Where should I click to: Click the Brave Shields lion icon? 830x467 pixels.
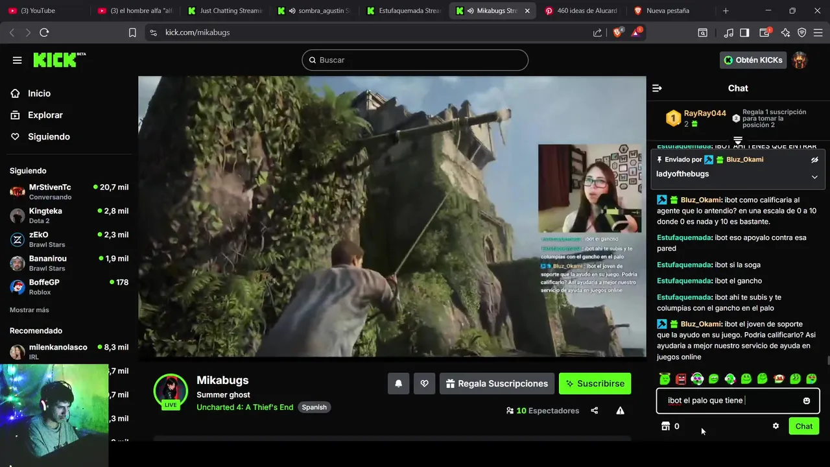click(617, 32)
